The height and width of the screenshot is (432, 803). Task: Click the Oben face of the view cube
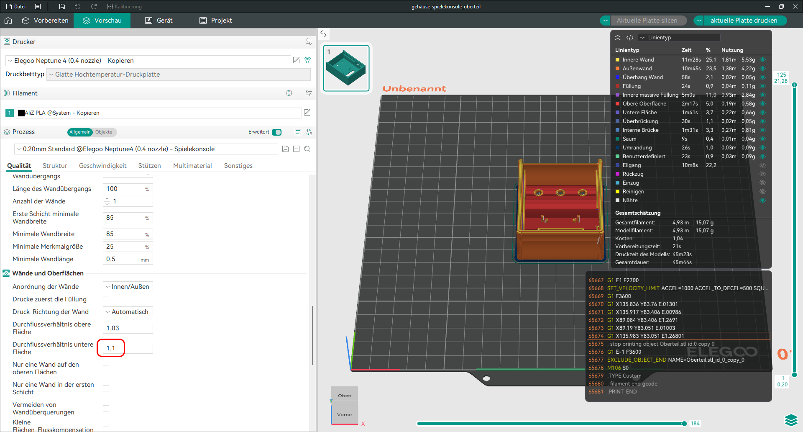[x=345, y=395]
